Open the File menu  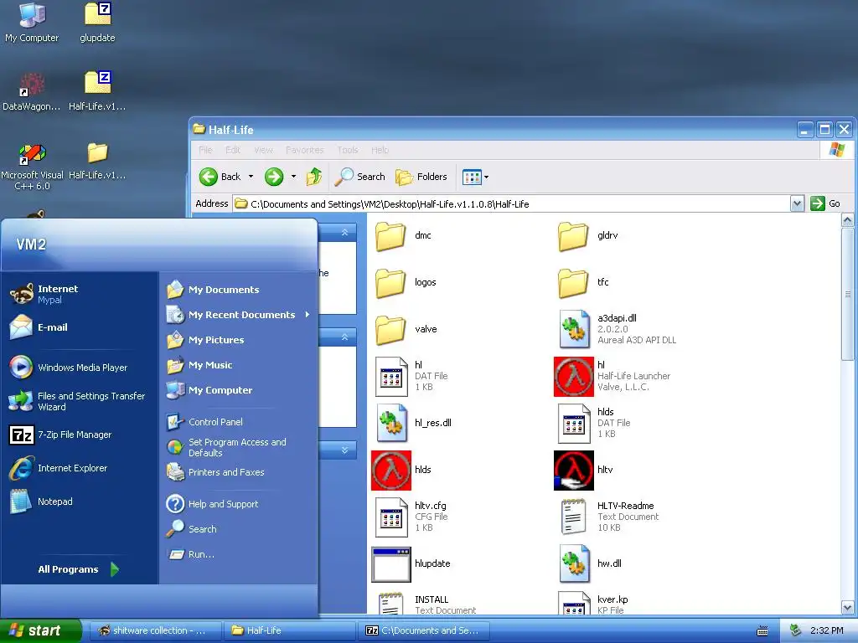[206, 150]
